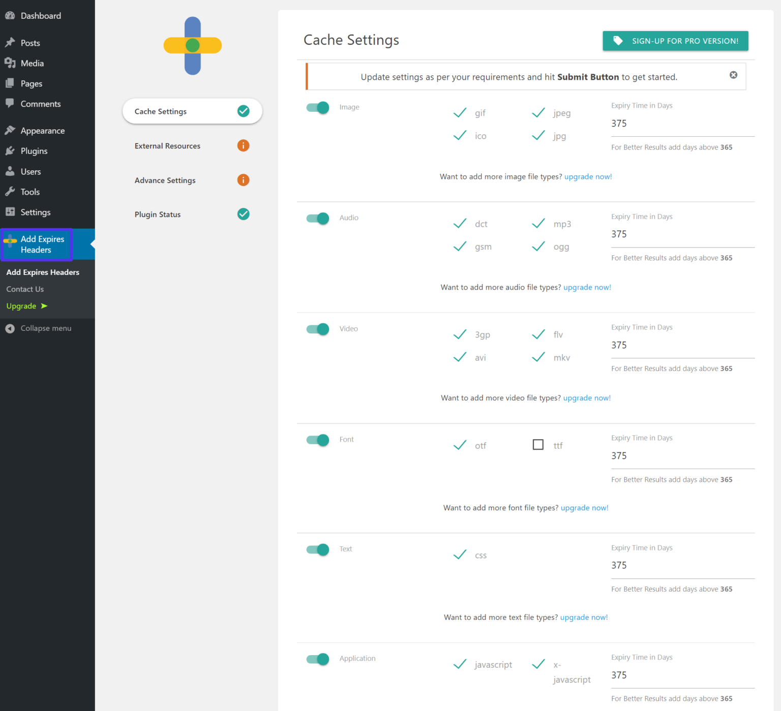Expand the Settings menu in sidebar
The width and height of the screenshot is (781, 711).
(35, 212)
